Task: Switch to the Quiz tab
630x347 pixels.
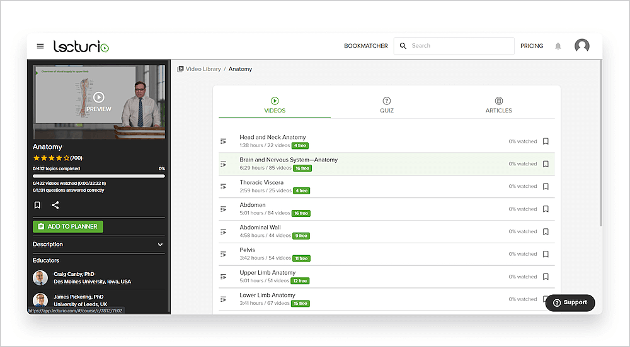Action: [x=386, y=105]
